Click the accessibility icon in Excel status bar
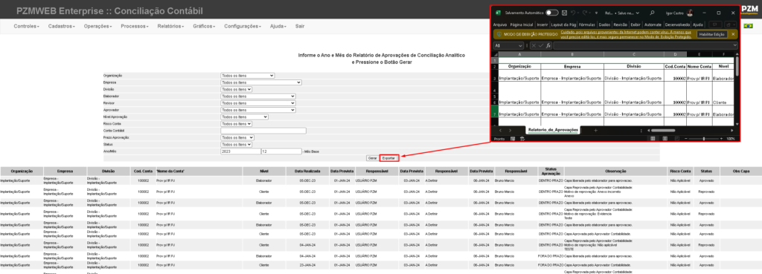This screenshot has width=762, height=274. 522,139
